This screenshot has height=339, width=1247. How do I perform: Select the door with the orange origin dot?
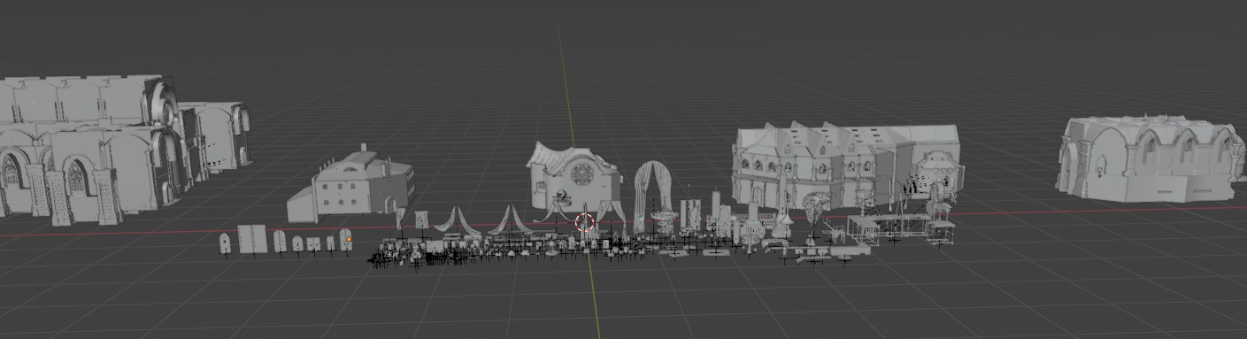tap(345, 241)
